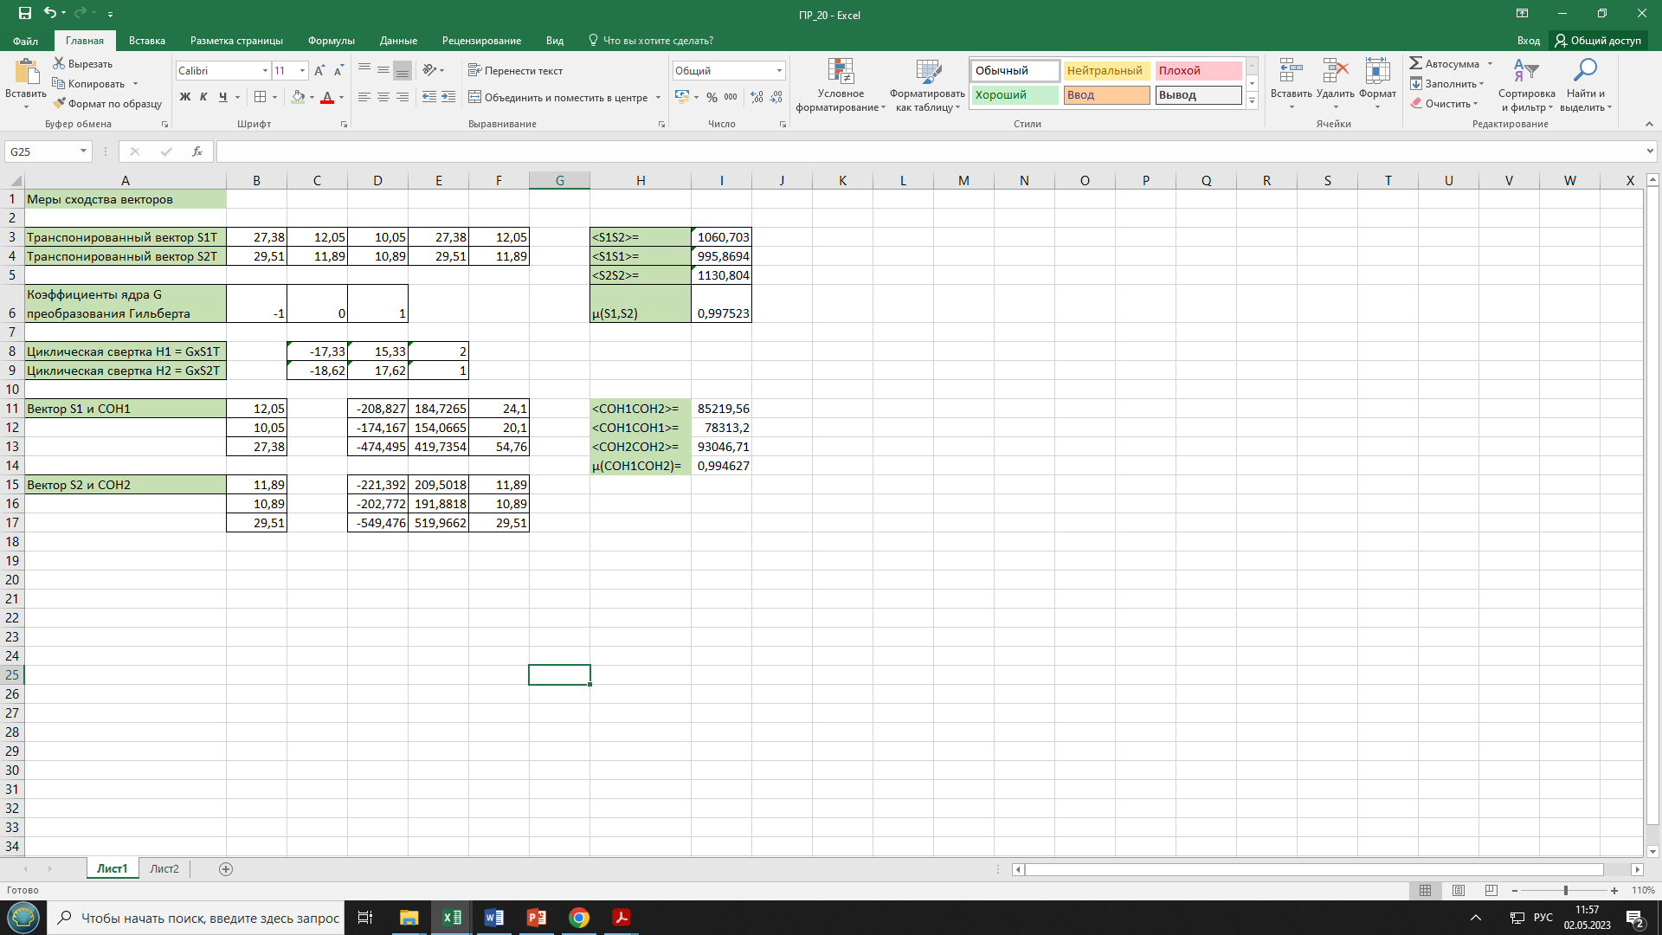
Task: Open number format Общий dropdown
Action: (x=779, y=71)
